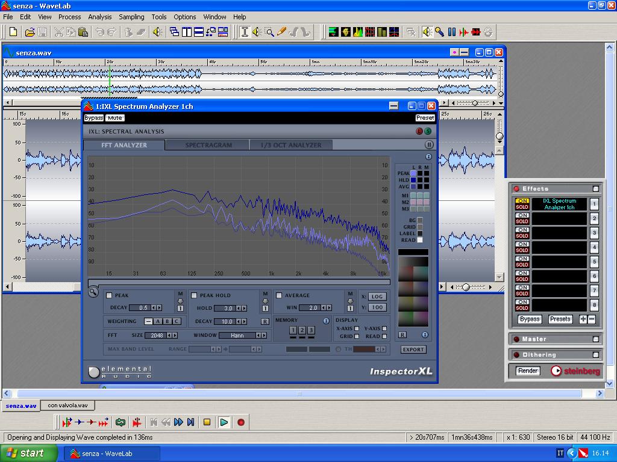Screen dimensions: 617x462
Task: Increase the Peak DECAY value with the right arrow
Action: (x=159, y=307)
